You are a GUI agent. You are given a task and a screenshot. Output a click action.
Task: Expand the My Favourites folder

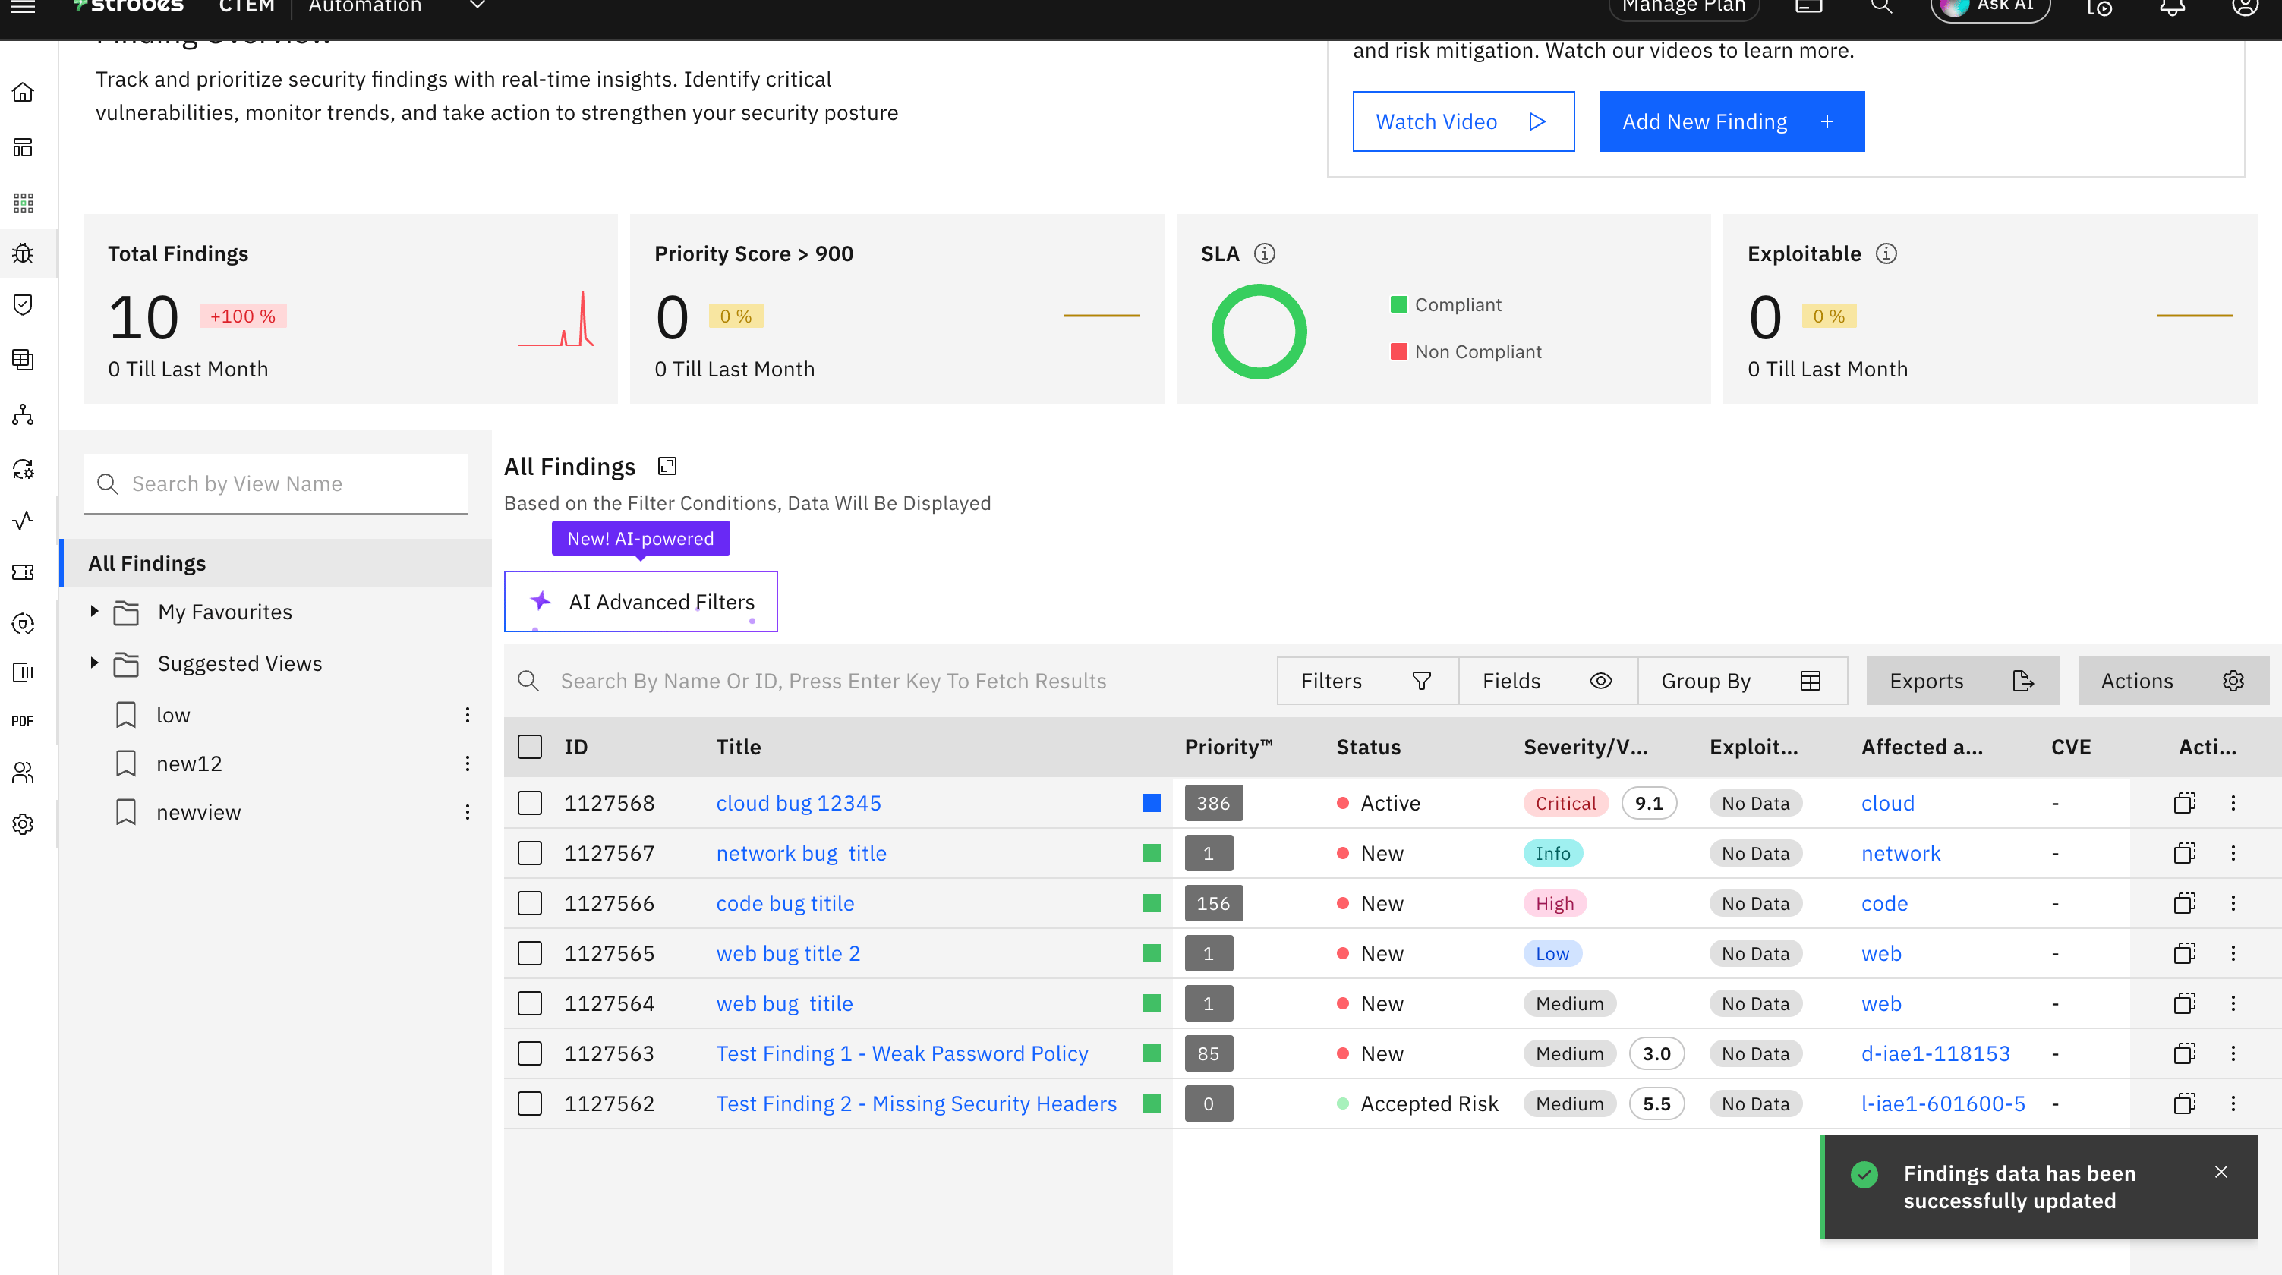pyautogui.click(x=94, y=611)
